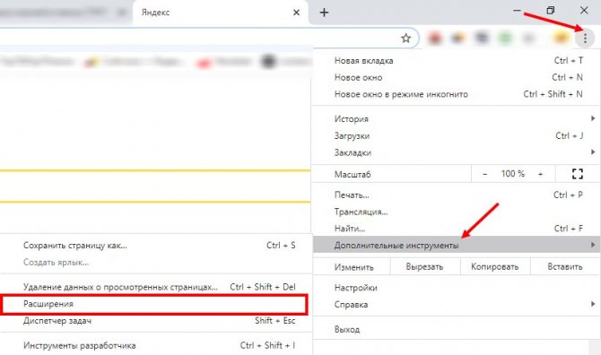Screen dimensions: 601x355
Task: Click the yellow profile icon beside menu button
Action: 561,38
